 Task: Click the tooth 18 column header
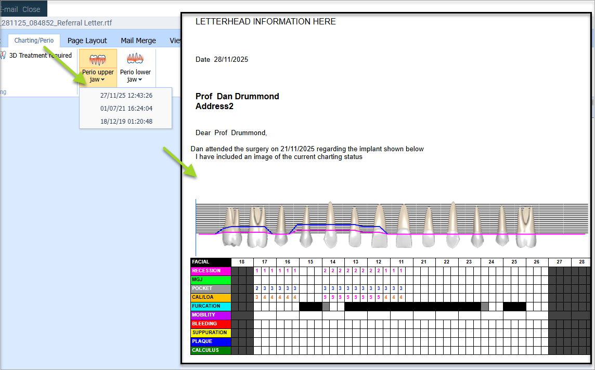[242, 262]
